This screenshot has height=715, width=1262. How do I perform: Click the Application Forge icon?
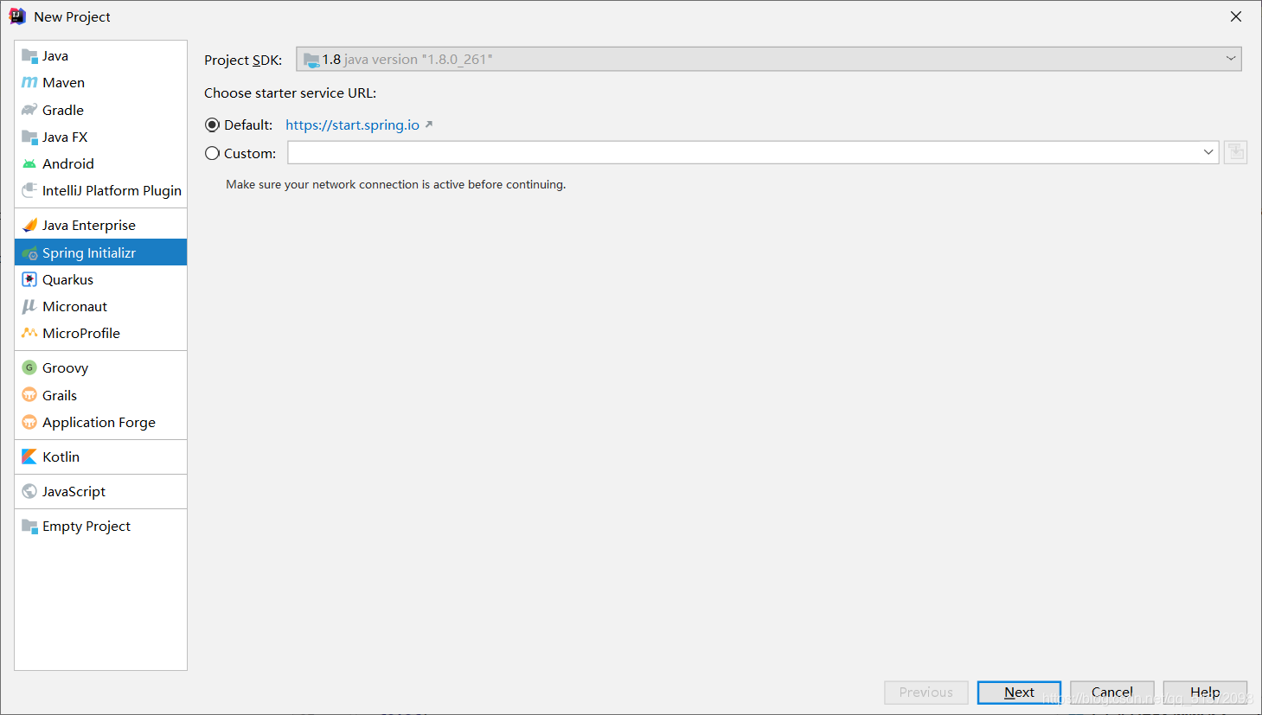[x=29, y=422]
